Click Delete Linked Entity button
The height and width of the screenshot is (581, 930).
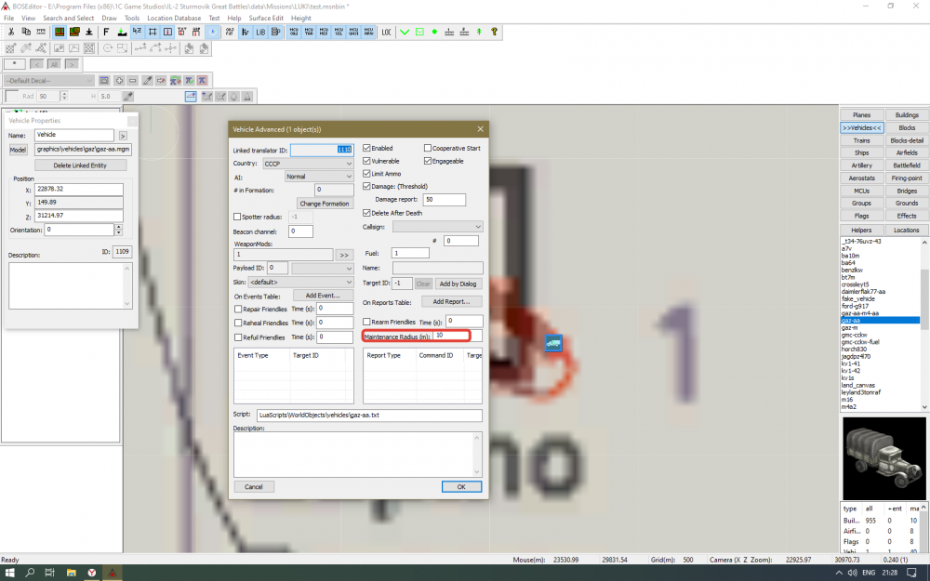(x=80, y=165)
